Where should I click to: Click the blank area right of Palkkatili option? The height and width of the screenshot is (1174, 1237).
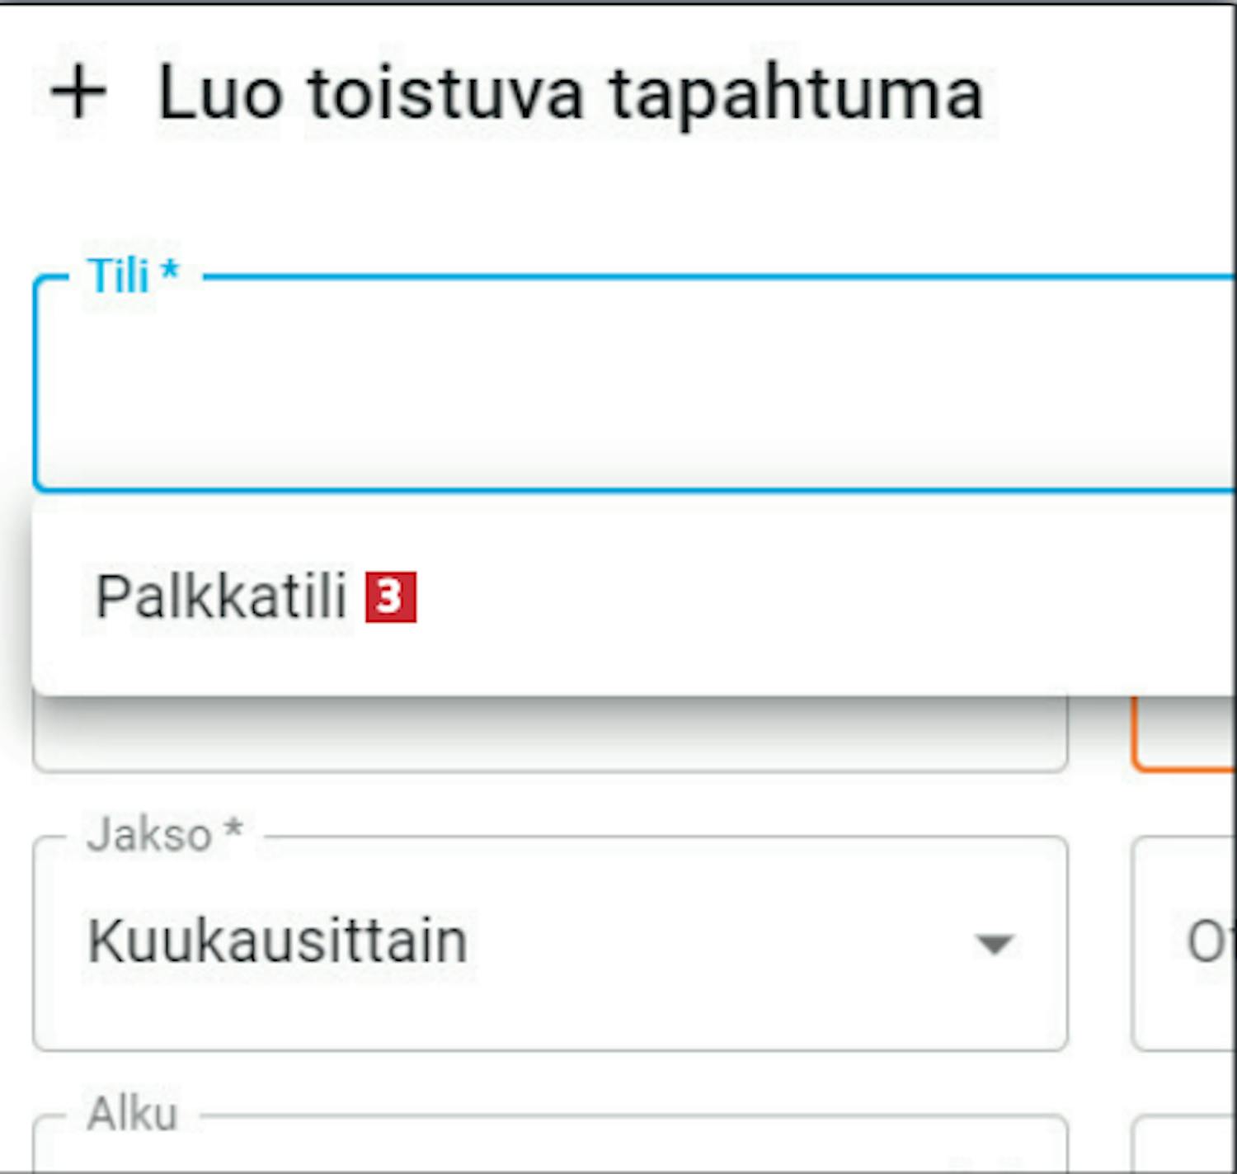[x=825, y=596]
